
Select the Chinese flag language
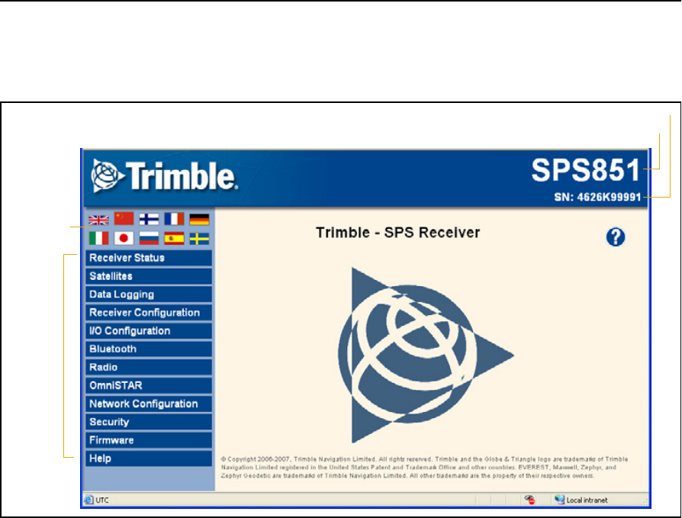(x=124, y=219)
